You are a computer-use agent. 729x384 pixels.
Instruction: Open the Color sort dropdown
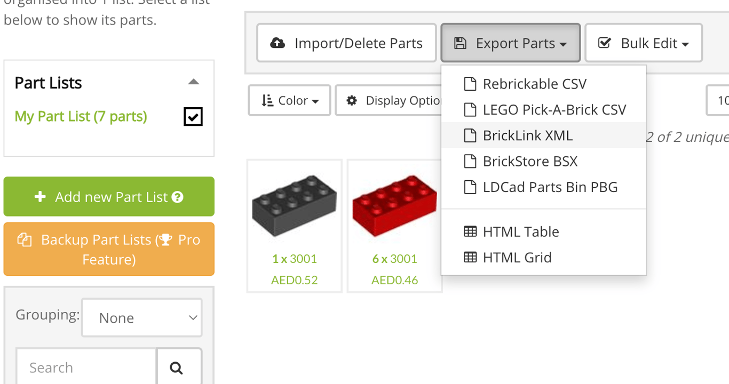(289, 100)
